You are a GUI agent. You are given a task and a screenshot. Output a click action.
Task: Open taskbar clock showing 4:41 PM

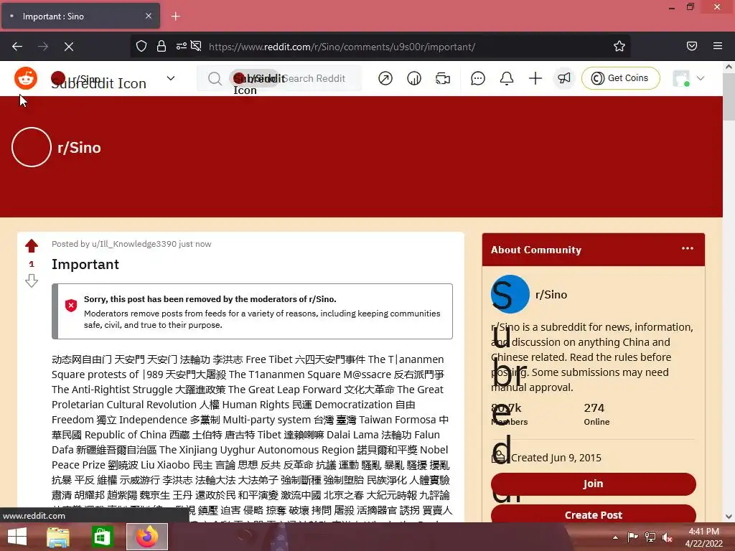(704, 537)
